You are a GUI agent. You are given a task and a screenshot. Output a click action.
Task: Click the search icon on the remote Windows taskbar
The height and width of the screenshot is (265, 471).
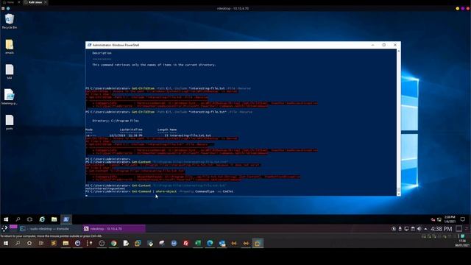18,219
